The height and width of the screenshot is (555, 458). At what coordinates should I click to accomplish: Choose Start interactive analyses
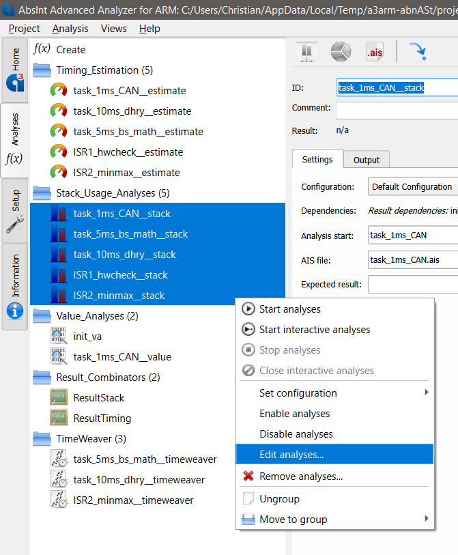pyautogui.click(x=334, y=330)
